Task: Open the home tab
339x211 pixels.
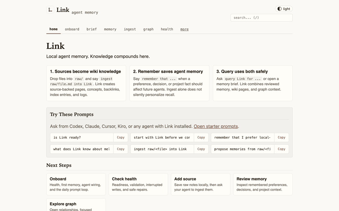Action: click(53, 29)
